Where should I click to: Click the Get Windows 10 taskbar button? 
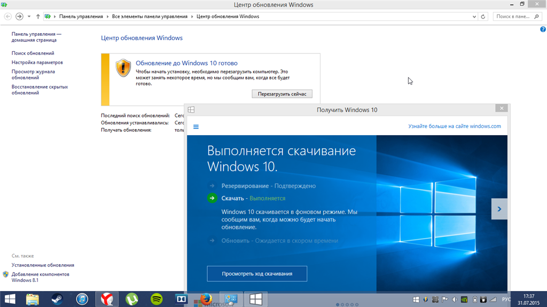pyautogui.click(x=256, y=299)
